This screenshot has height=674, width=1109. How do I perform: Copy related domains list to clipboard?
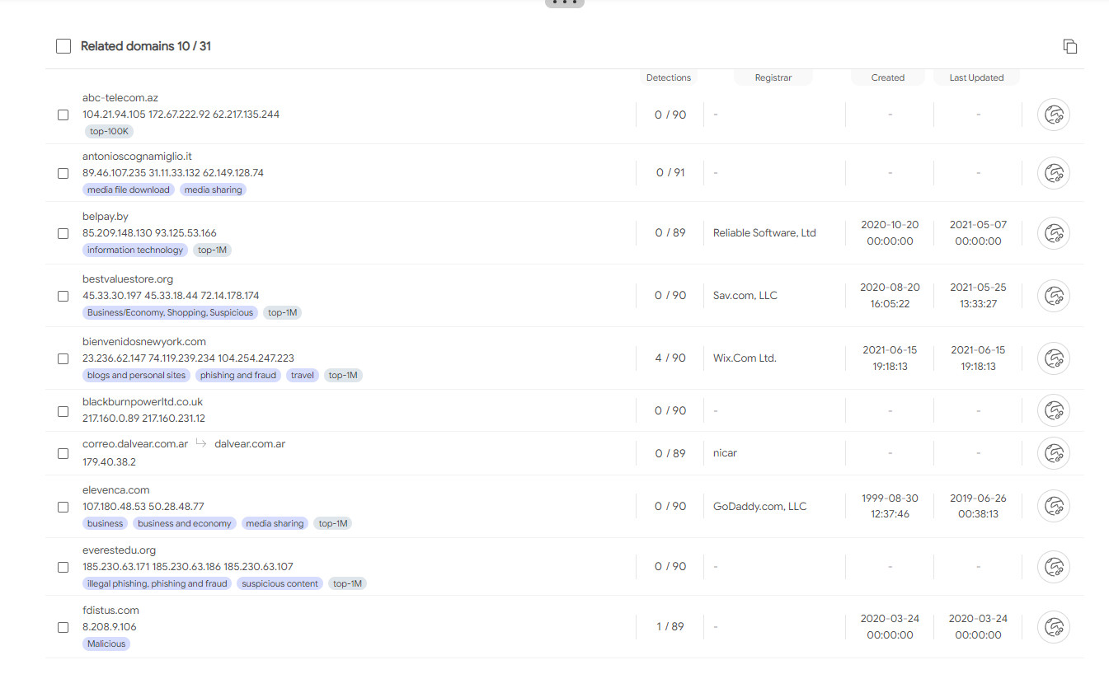1070,46
